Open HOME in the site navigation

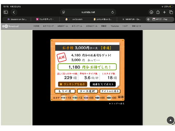point(36,26)
